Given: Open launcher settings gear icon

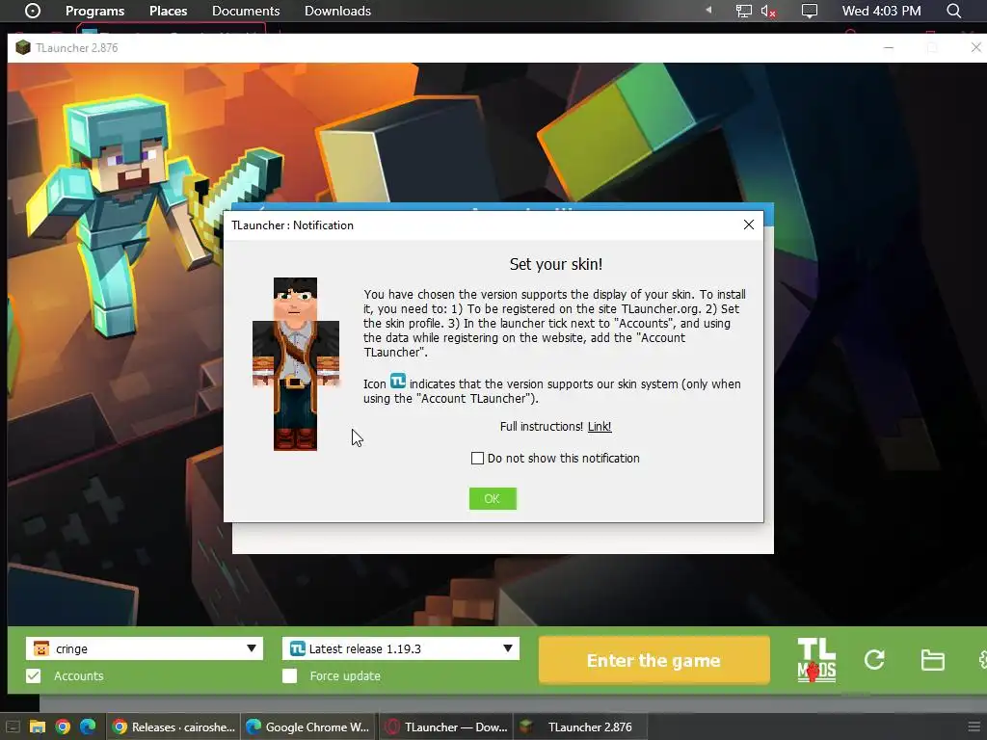Looking at the screenshot, I should pos(982,659).
